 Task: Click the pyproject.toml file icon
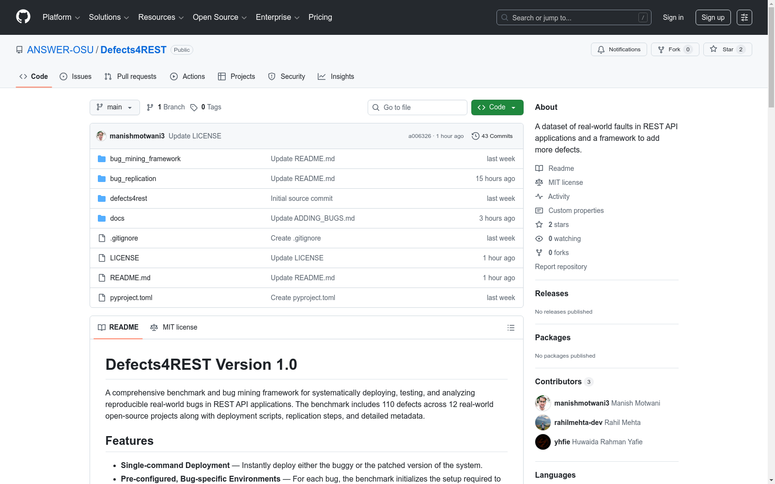102,298
